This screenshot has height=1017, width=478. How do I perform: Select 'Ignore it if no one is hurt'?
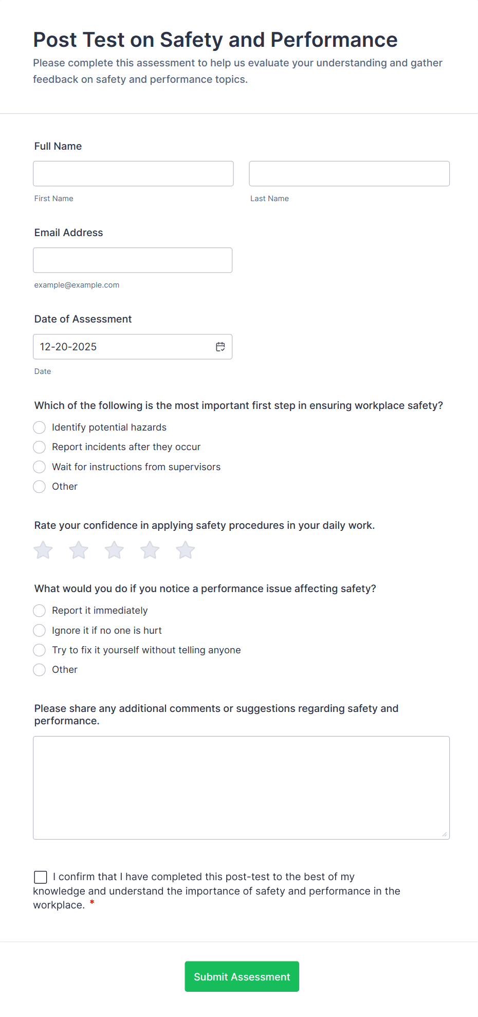[x=39, y=630]
